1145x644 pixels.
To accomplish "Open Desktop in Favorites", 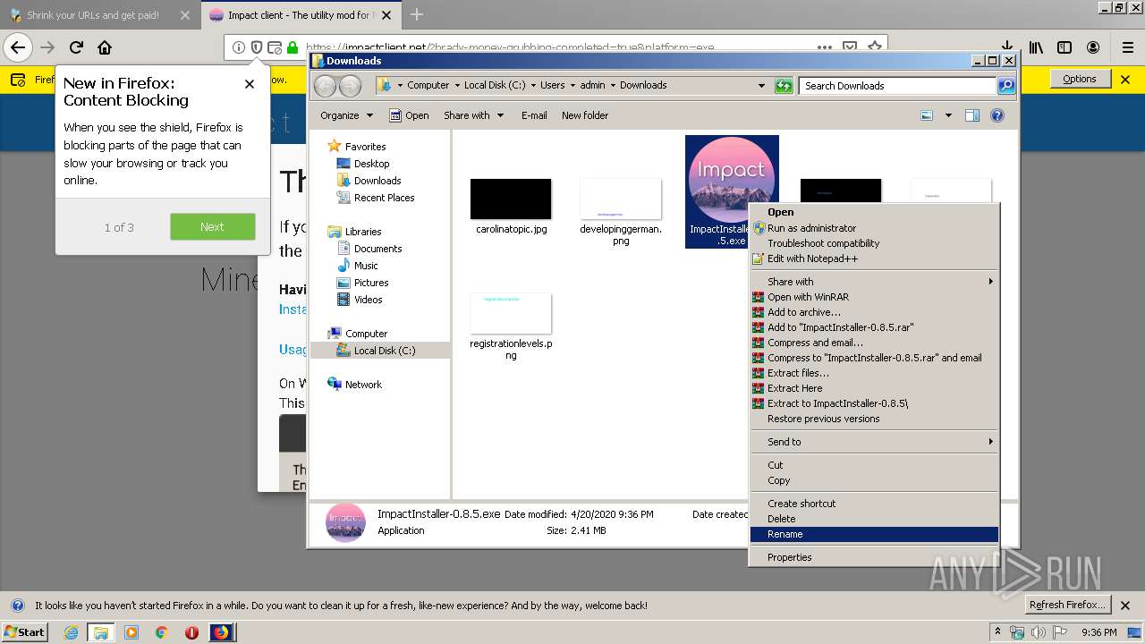I will point(371,164).
